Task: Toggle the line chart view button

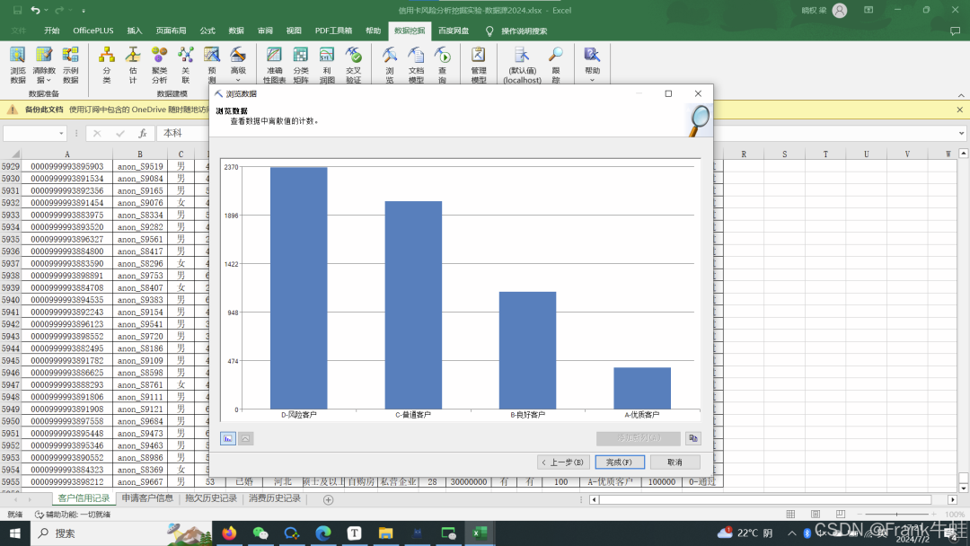Action: click(245, 438)
